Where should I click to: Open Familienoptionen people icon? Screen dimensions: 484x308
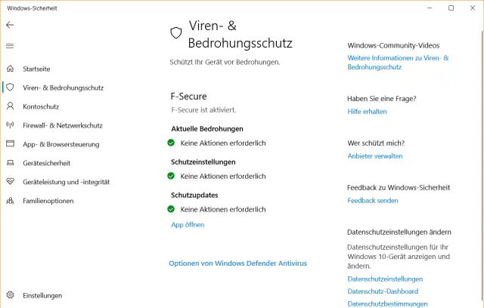point(10,201)
